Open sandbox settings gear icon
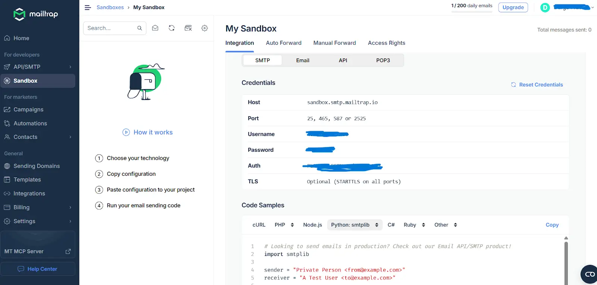Screen dimensions: 597x285 coord(204,28)
